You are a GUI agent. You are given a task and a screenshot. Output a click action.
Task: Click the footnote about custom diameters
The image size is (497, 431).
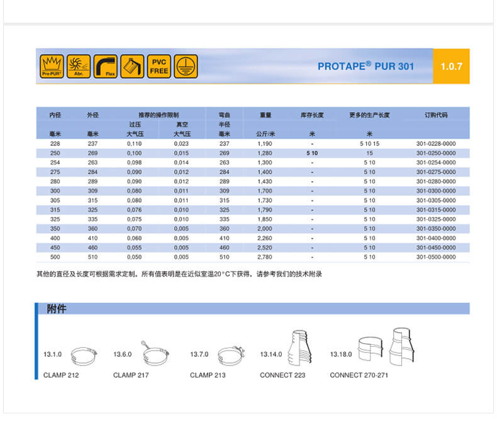(x=179, y=274)
